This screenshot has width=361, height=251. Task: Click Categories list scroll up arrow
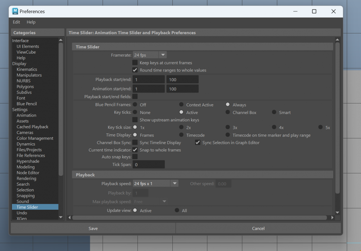click(x=61, y=40)
